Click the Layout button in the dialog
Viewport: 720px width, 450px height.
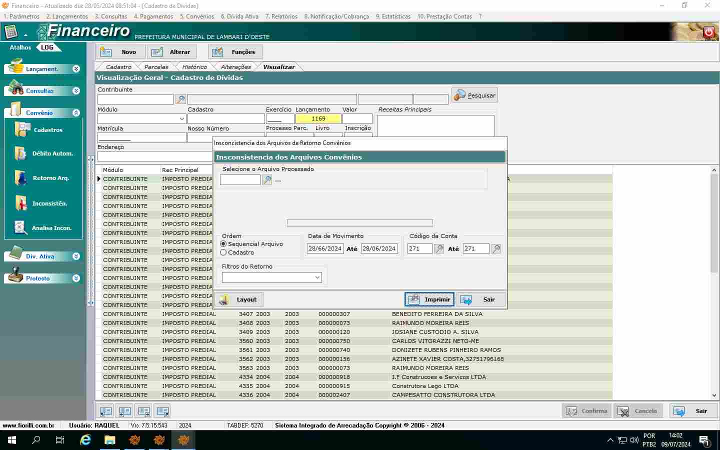(238, 299)
